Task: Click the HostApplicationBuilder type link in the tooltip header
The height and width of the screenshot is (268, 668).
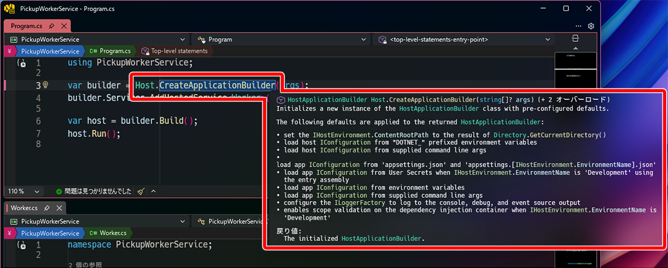Action: tap(328, 100)
